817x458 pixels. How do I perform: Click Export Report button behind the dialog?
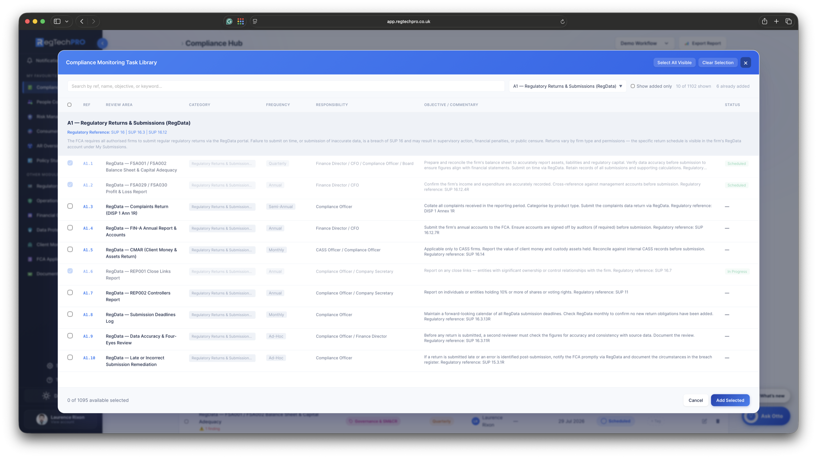click(x=702, y=43)
